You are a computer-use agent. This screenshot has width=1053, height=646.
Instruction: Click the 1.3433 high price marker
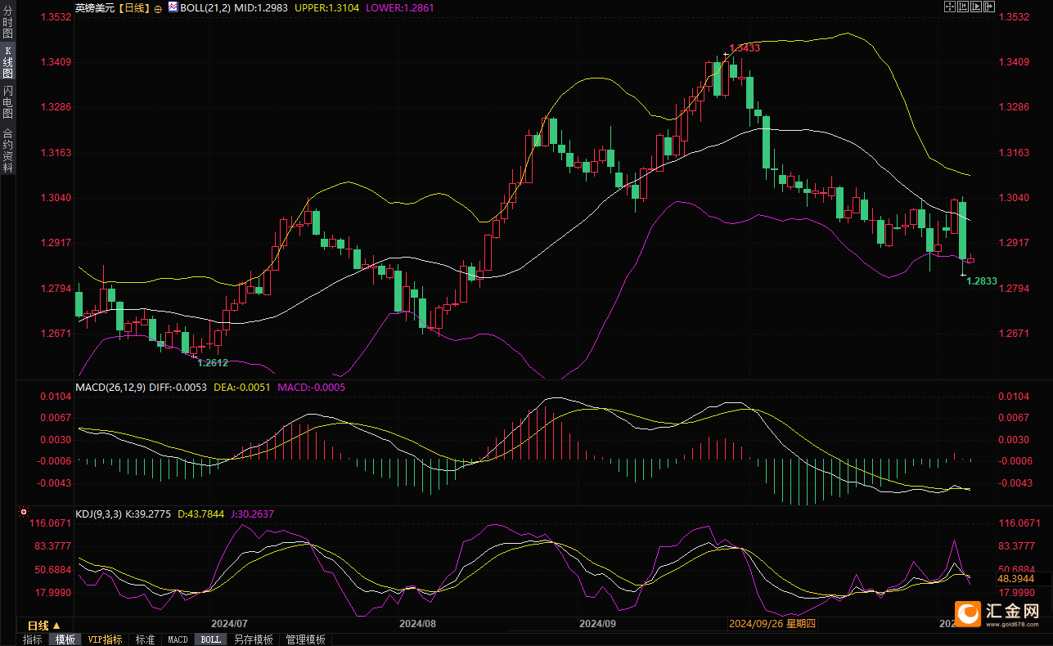click(x=745, y=48)
